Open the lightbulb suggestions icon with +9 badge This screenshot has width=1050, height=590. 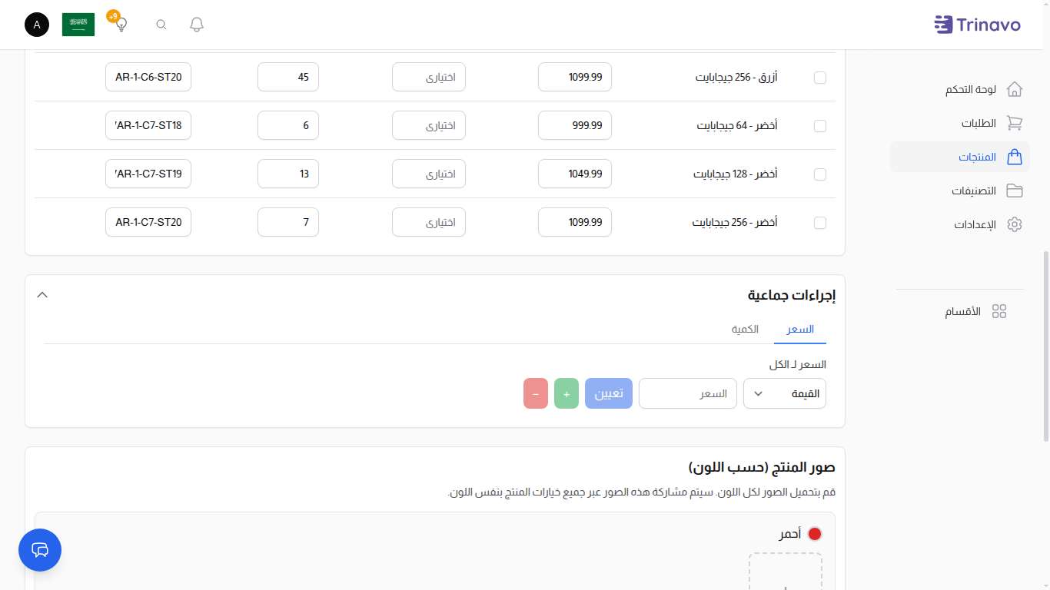[120, 25]
